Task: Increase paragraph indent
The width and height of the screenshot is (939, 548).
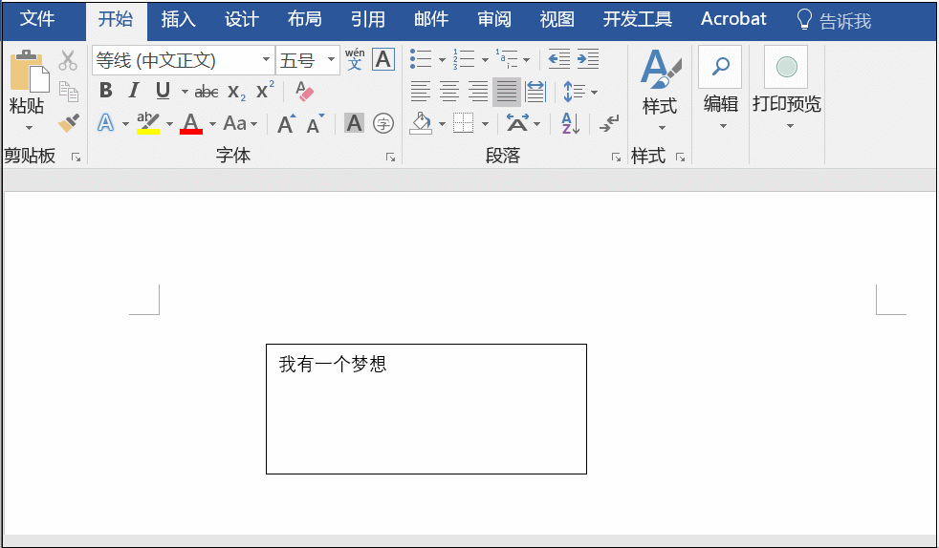Action: [588, 59]
